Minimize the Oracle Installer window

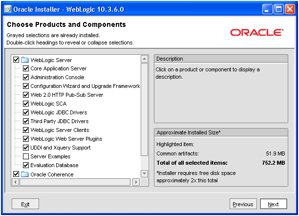267,9
